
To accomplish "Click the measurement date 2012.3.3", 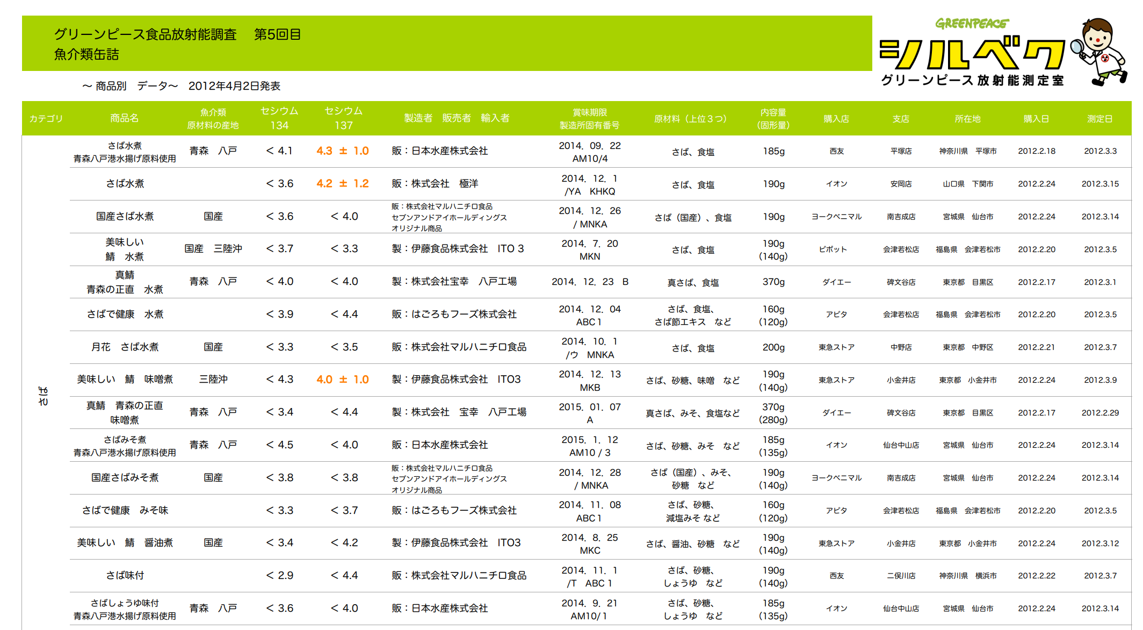I will pos(1100,151).
